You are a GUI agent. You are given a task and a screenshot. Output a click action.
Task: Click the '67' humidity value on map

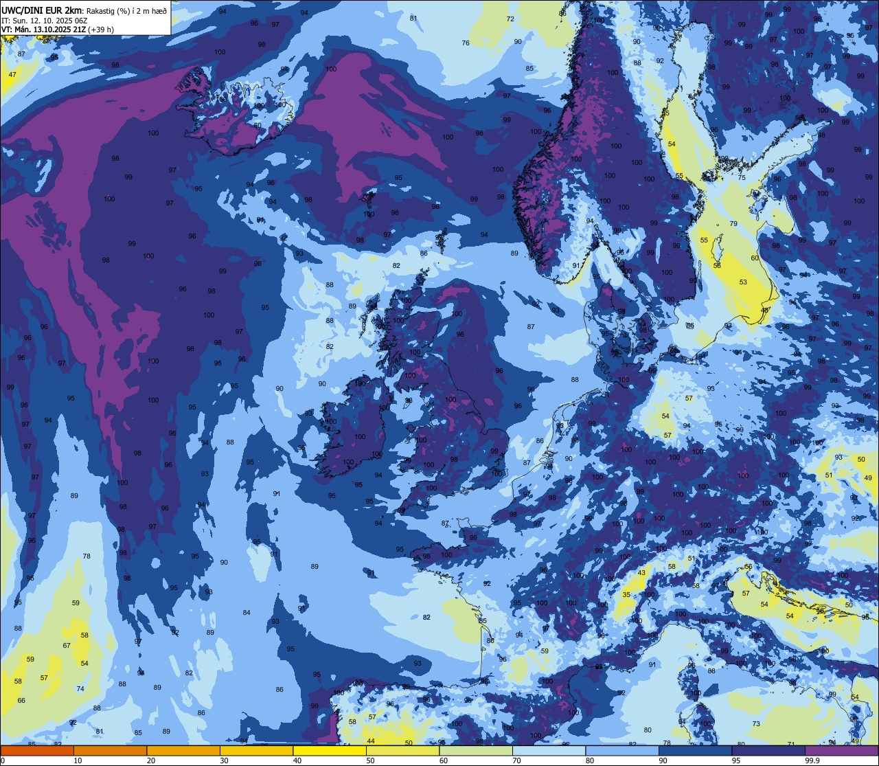(x=67, y=646)
